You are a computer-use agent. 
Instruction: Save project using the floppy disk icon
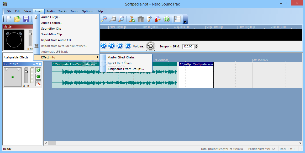26,19
